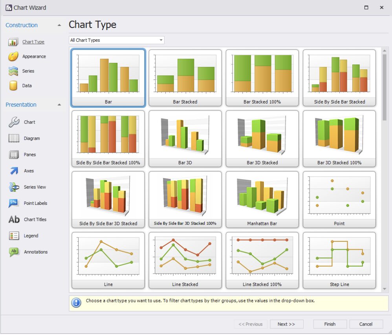The image size is (392, 335).
Task: Select the Point Labels icon
Action: point(14,203)
